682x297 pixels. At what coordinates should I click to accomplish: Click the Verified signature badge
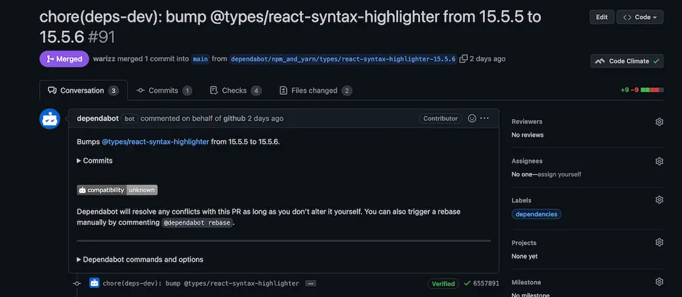click(x=443, y=283)
